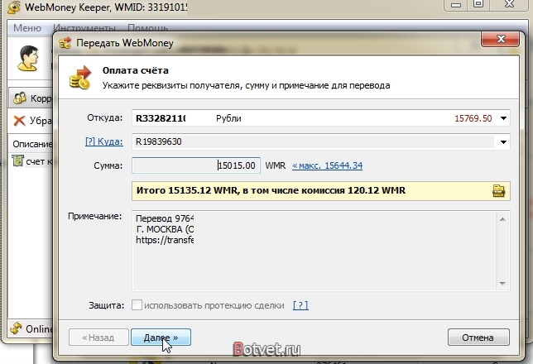This screenshot has height=364, width=533.
Task: Select the Корреспонденты tab icon in Keeper
Action: click(19, 98)
